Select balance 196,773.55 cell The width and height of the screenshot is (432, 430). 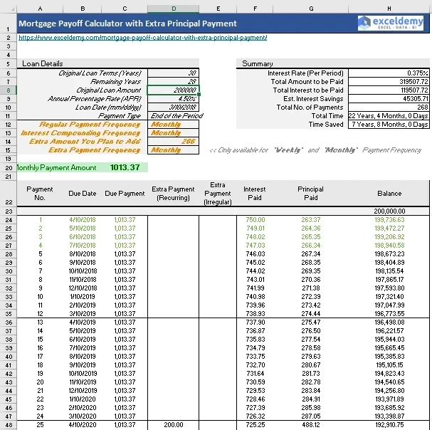[389, 314]
